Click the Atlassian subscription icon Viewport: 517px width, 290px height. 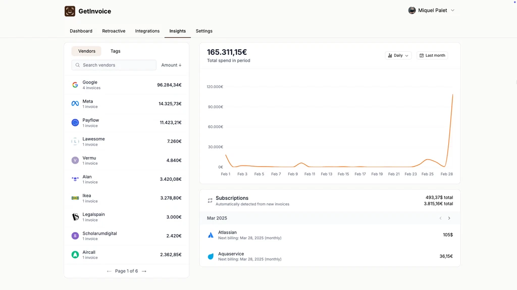(x=211, y=235)
